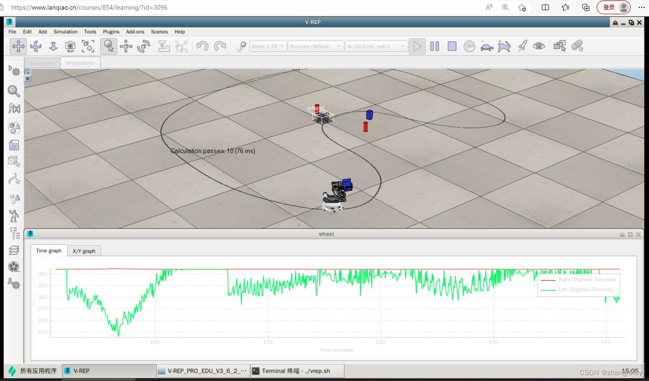Open user settings icon in sidebar
This screenshot has height=381, width=649.
pyautogui.click(x=14, y=284)
